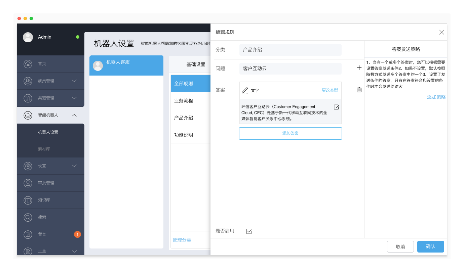Screen dimensions: 464x272
Task: Switch to the 基础设置 tab
Action: point(196,64)
